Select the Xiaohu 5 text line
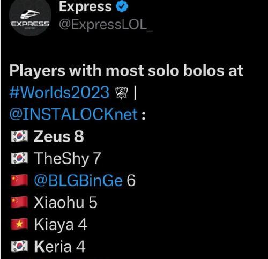 (65, 202)
